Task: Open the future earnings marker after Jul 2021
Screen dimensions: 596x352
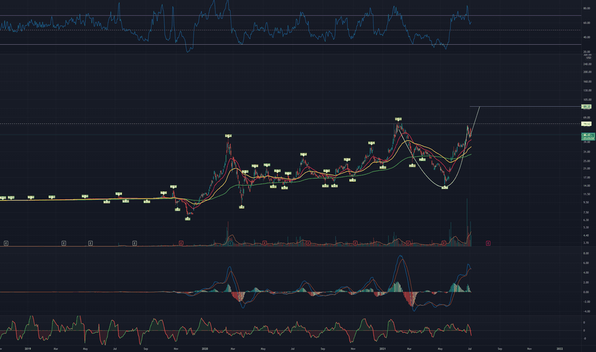Action: [x=488, y=243]
